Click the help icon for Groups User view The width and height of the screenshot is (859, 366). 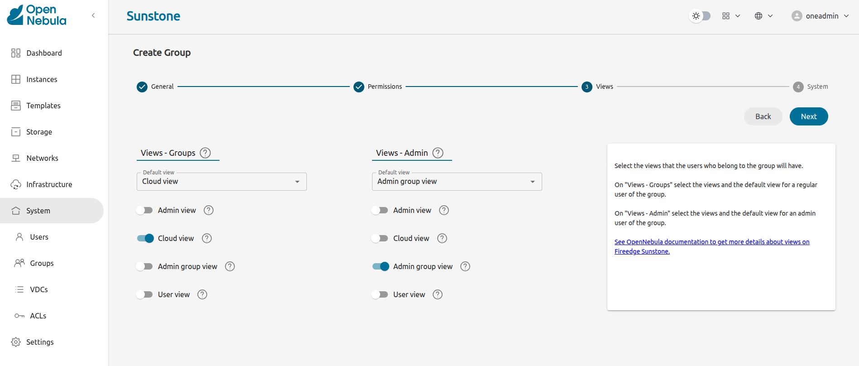[x=202, y=294]
